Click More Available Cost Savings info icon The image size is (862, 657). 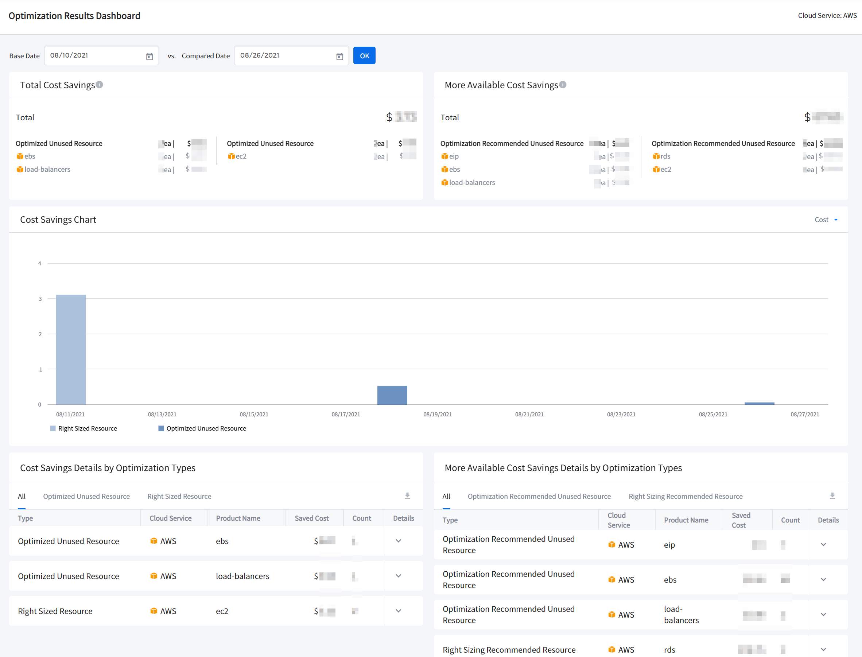pos(563,85)
